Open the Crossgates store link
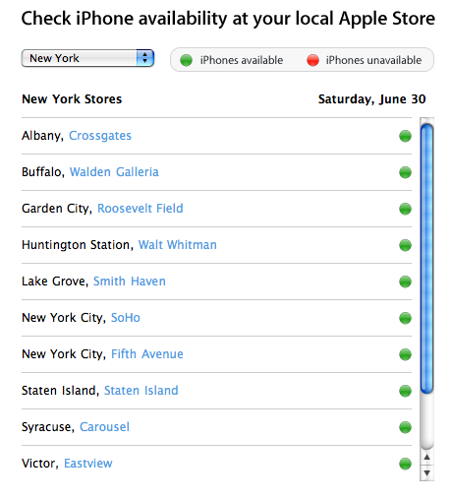This screenshot has height=500, width=451. [x=100, y=136]
